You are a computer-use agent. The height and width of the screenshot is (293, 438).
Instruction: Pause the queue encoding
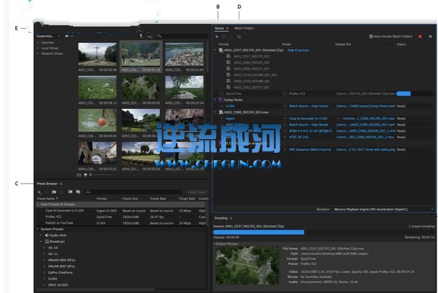point(430,37)
